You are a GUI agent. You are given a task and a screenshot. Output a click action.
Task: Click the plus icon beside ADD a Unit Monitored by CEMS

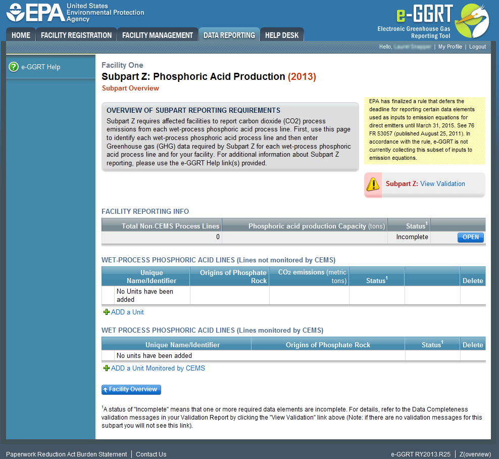(x=106, y=369)
